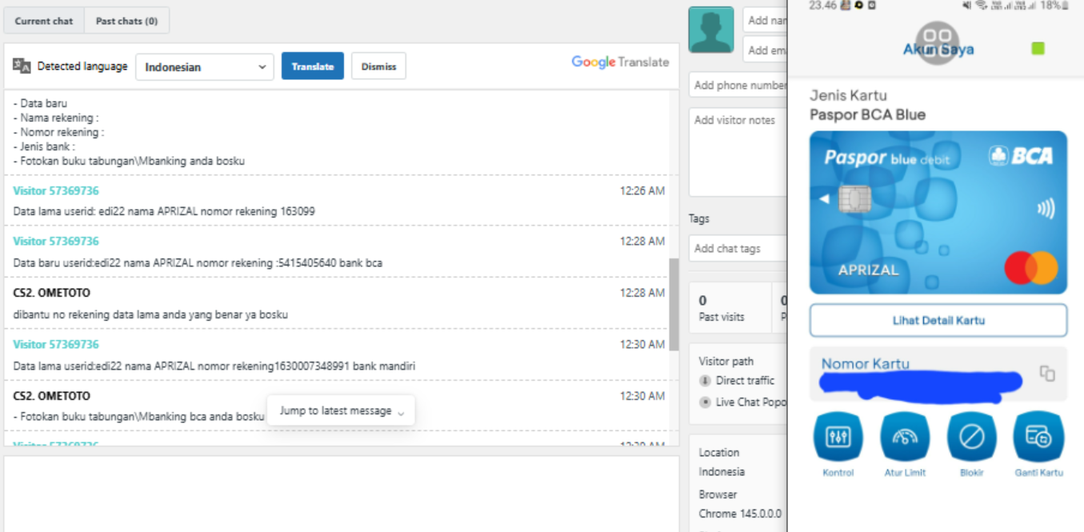The image size is (1084, 532).
Task: Click message 'dibantu no rekening data lama'
Action: point(150,314)
